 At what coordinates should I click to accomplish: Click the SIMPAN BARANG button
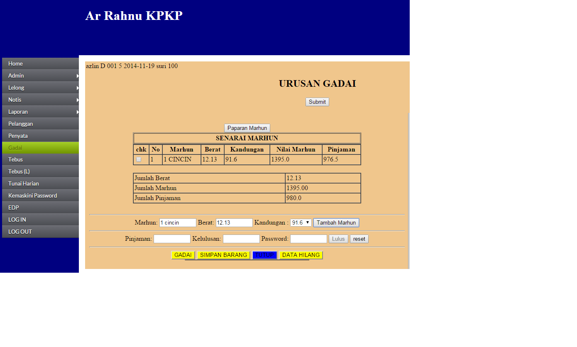(x=223, y=255)
